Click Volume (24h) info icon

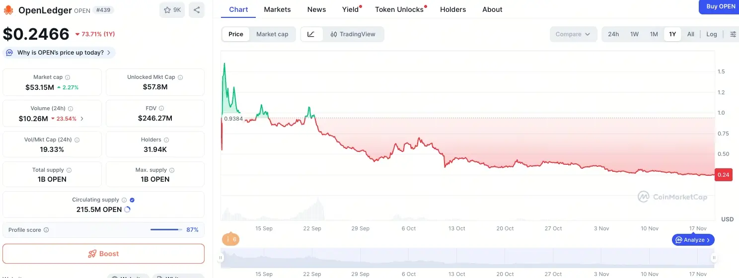tap(71, 108)
